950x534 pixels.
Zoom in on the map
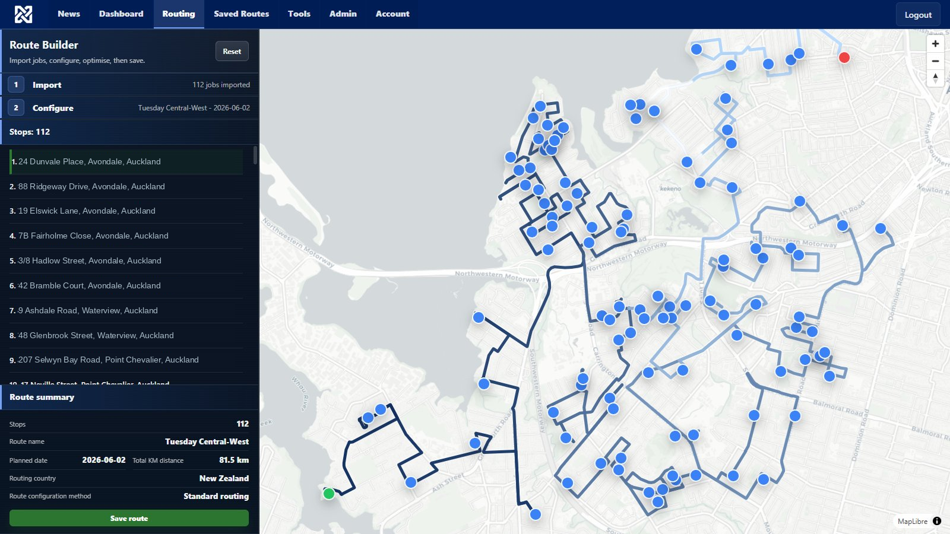tap(935, 44)
